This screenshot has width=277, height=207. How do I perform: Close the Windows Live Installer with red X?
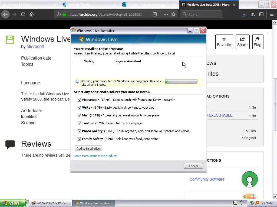click(x=203, y=31)
